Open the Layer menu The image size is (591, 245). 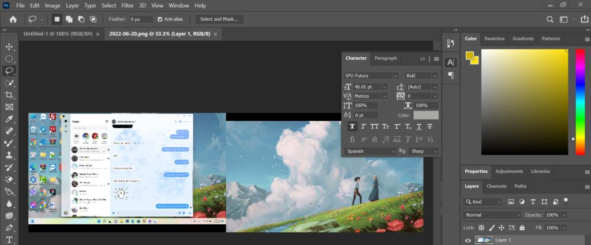[72, 5]
